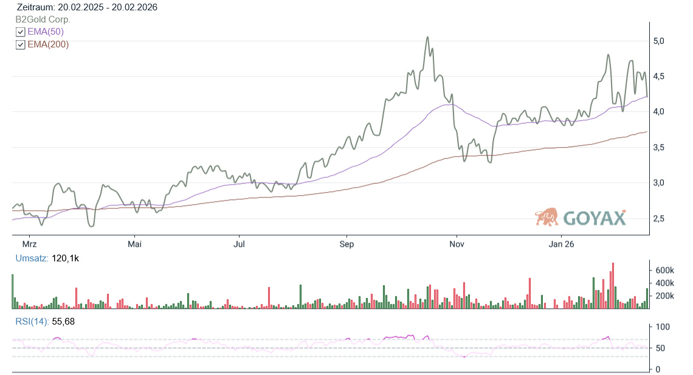Click the Mai tick on the time axis
This screenshot has height=375, width=693.
point(134,244)
